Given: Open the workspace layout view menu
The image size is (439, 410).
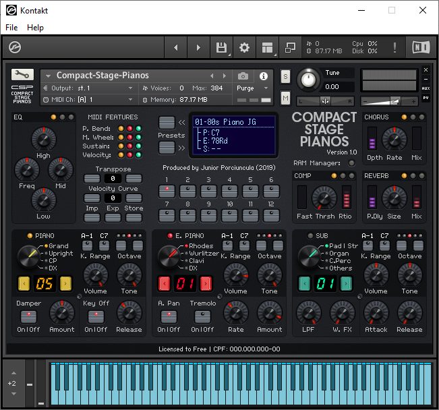Looking at the screenshot, I should (x=267, y=48).
